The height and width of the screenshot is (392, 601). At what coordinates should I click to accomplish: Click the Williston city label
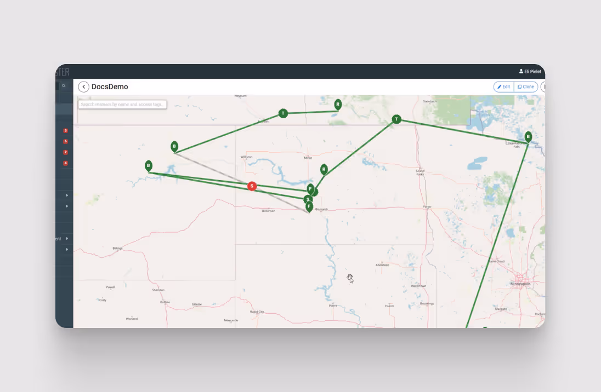pyautogui.click(x=246, y=157)
